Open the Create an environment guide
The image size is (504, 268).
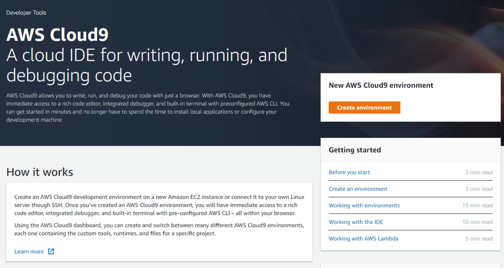[358, 189]
